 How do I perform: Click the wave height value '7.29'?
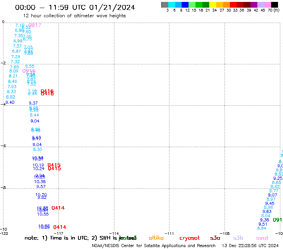click(16, 57)
